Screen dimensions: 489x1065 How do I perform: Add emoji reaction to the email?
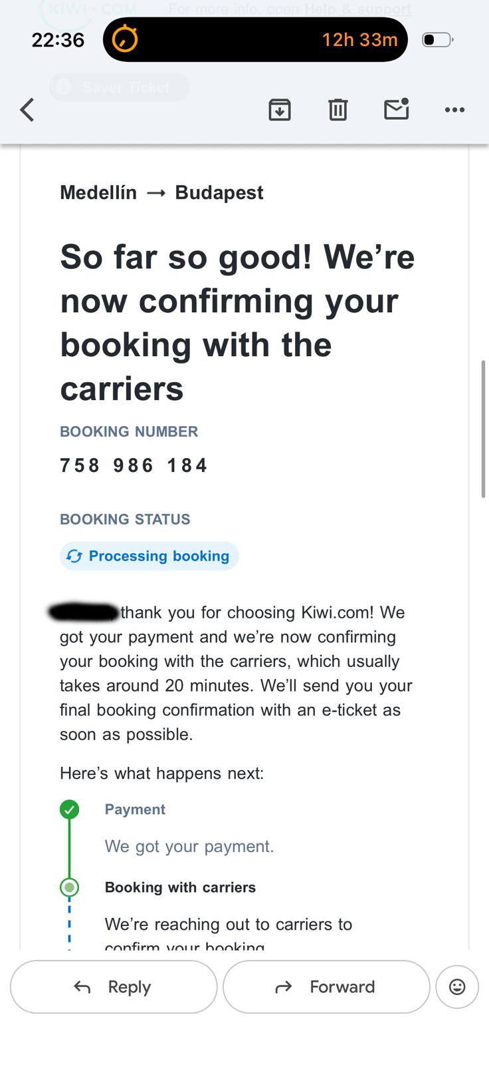point(457,986)
